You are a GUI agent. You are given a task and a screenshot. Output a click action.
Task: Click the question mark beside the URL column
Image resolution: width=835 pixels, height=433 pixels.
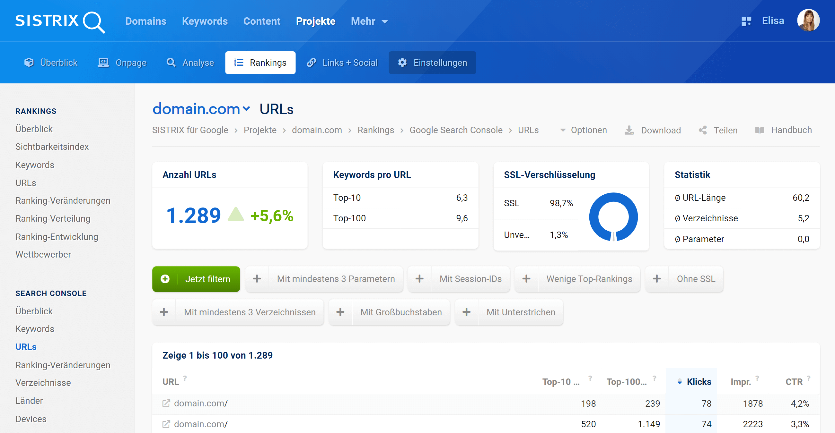pyautogui.click(x=185, y=378)
